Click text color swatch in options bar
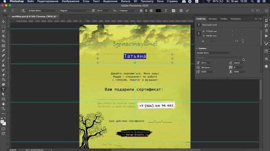Screen dimensions: 270x151 158,10
